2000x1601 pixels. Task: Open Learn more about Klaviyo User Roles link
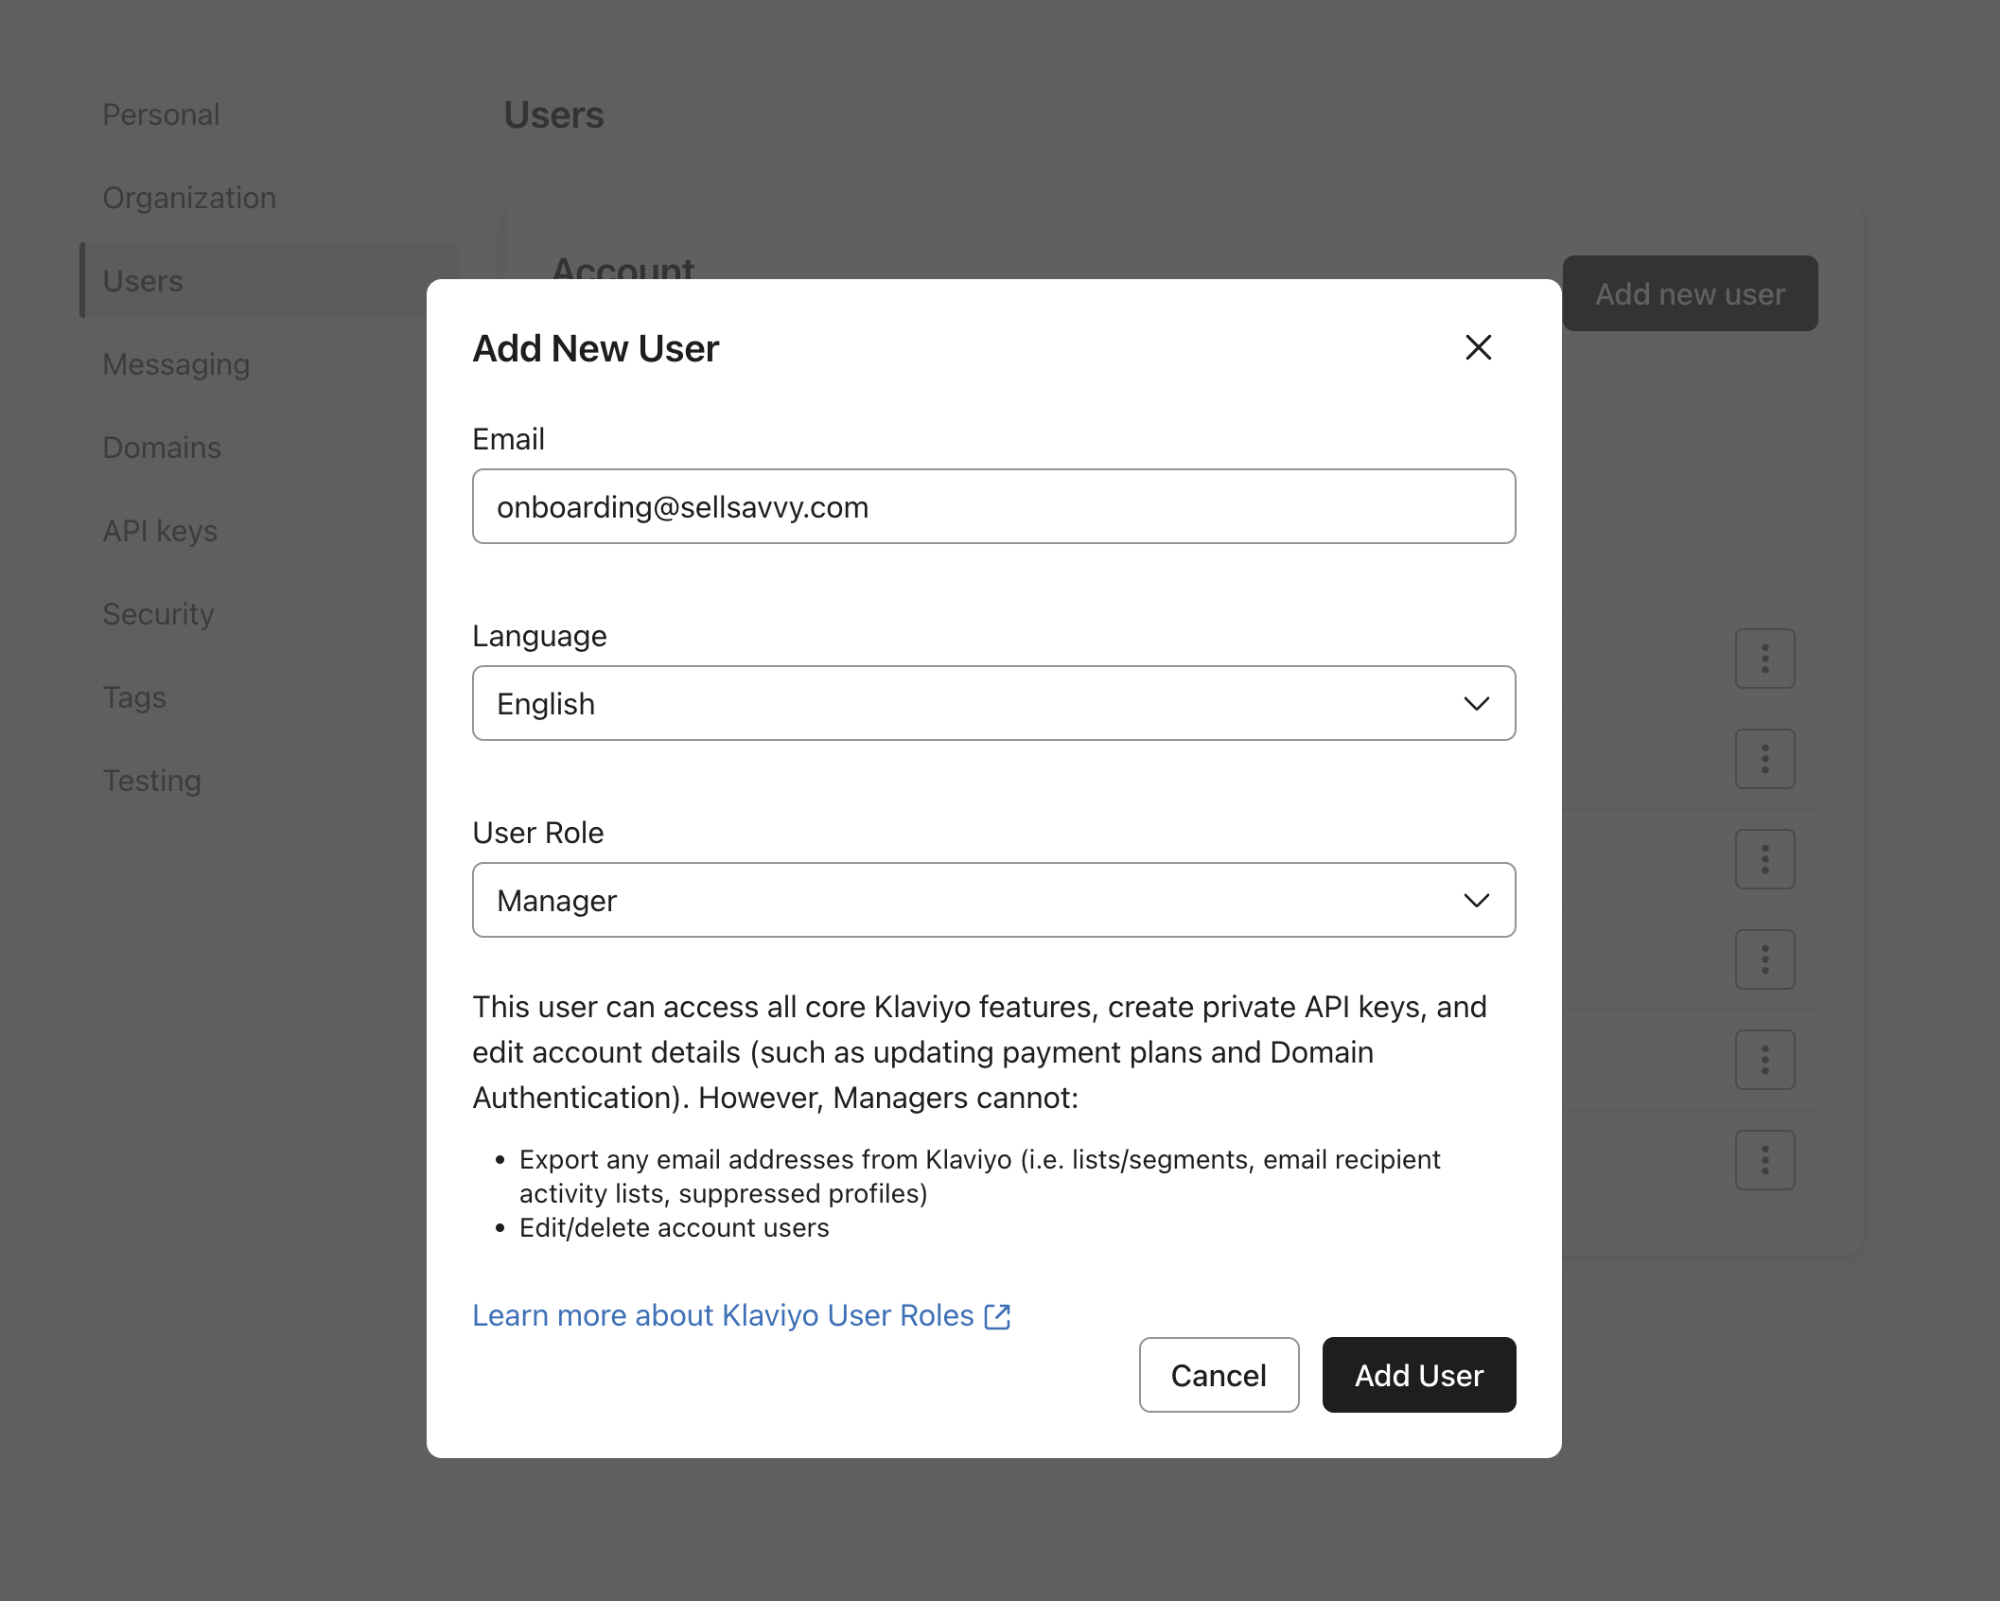click(723, 1316)
